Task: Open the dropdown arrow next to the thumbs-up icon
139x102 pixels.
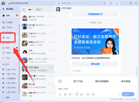Action: 73,94
